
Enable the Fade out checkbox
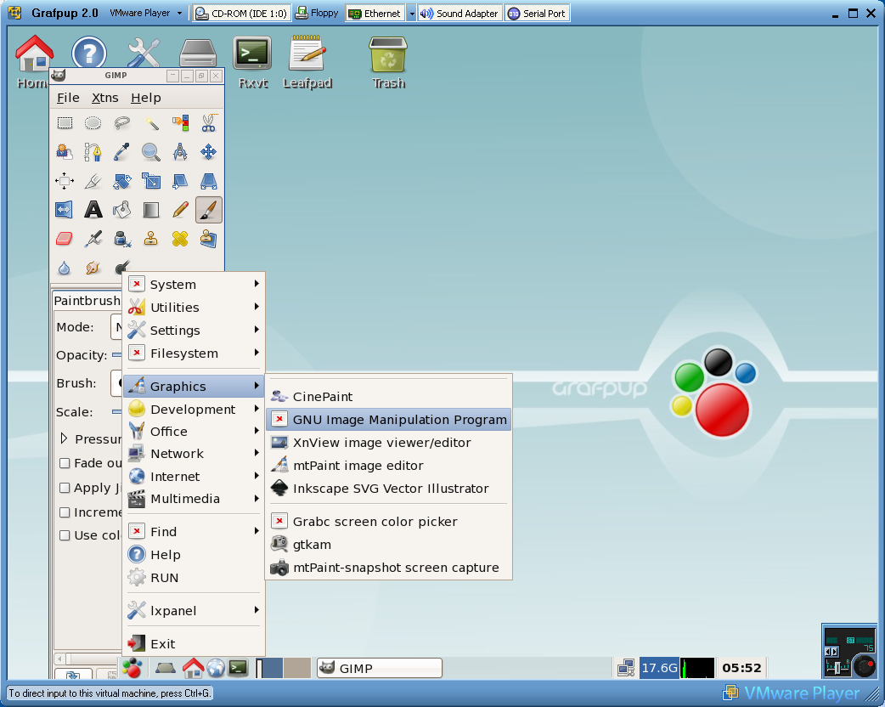65,463
